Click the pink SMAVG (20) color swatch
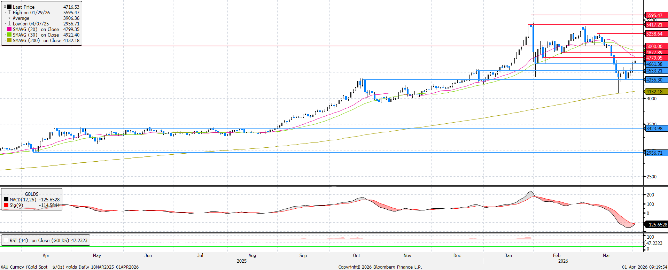Image resolution: width=668 pixels, height=270 pixels. click(x=9, y=29)
